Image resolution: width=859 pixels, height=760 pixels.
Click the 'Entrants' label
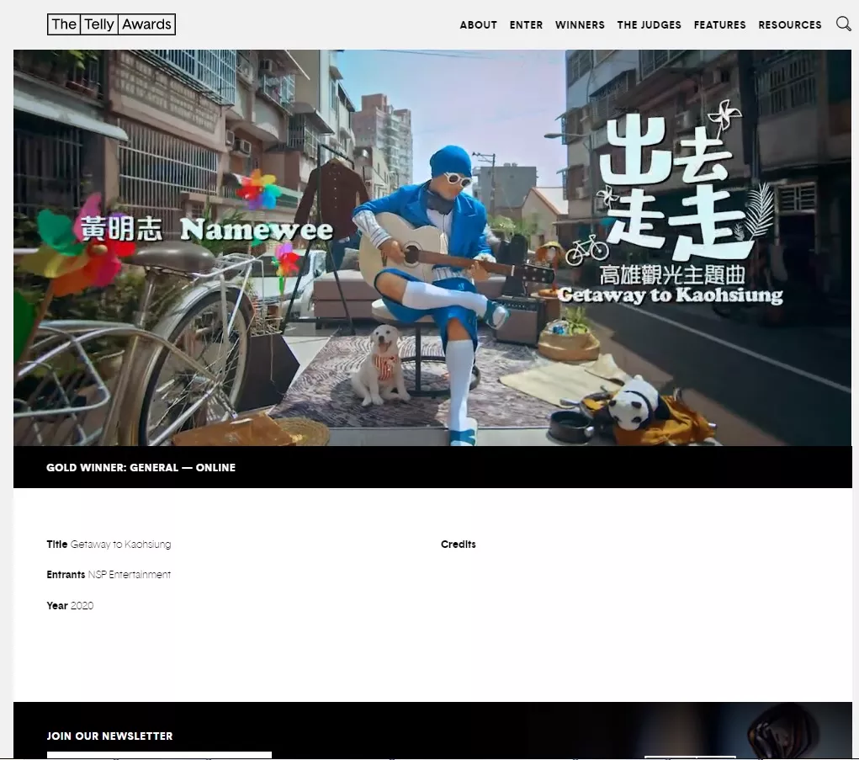[x=66, y=574]
